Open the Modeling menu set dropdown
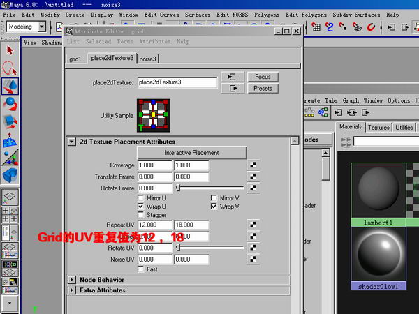419x314 pixels. point(42,27)
